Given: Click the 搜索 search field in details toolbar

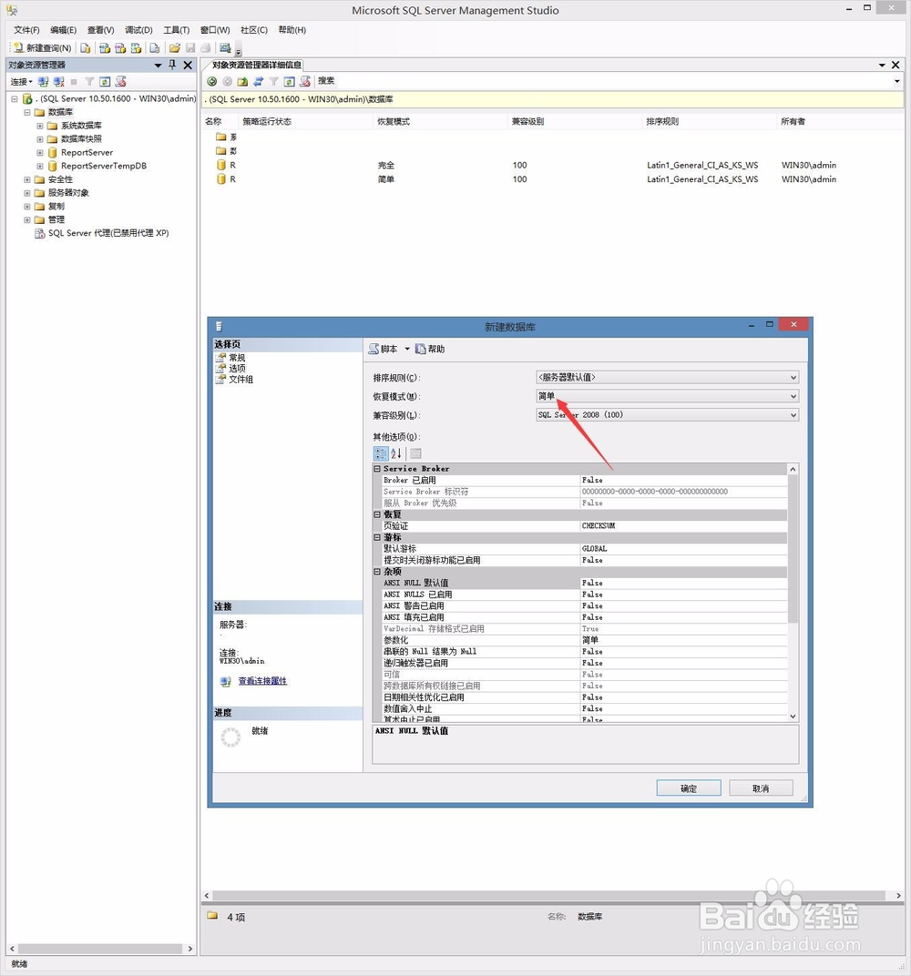Looking at the screenshot, I should point(607,81).
